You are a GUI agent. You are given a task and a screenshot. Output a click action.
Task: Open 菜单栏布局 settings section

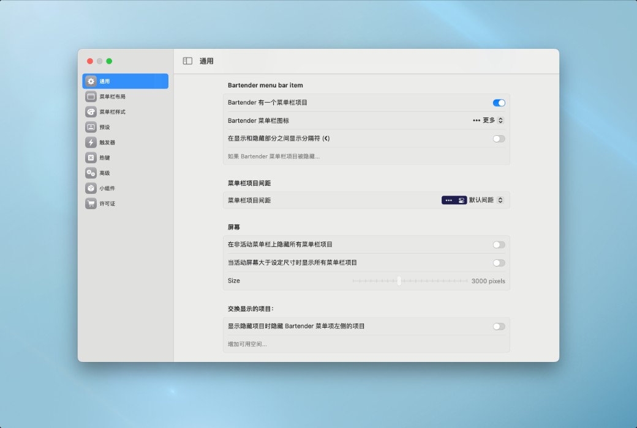click(x=125, y=97)
